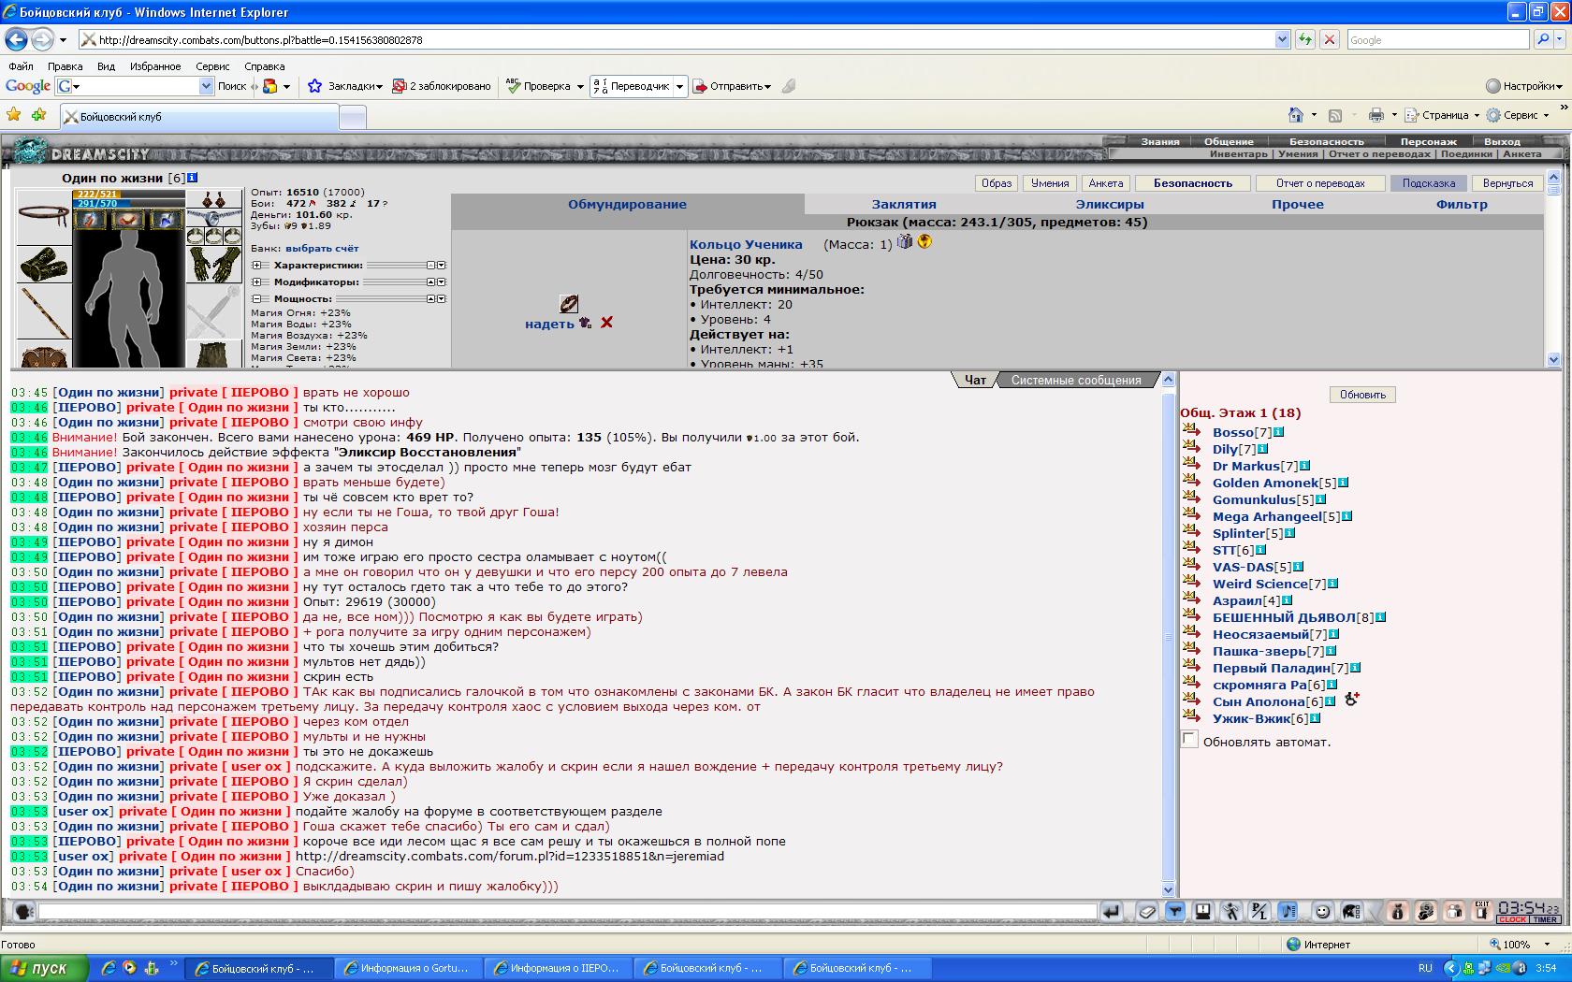Open the Избранное menu
The height and width of the screenshot is (982, 1572).
tap(155, 66)
